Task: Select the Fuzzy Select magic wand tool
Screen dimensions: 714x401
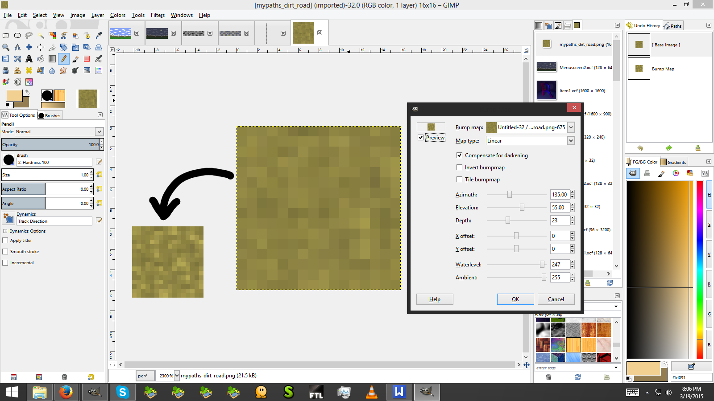Action: point(41,36)
